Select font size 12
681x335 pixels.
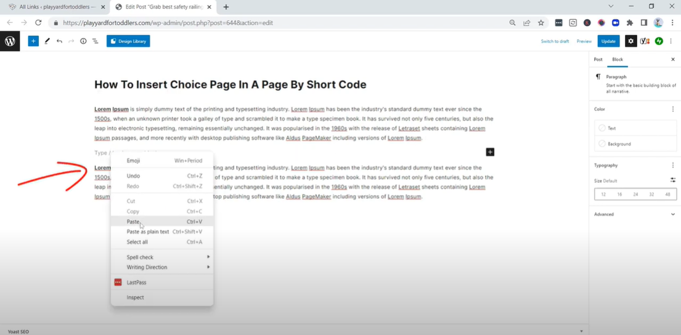603,195
